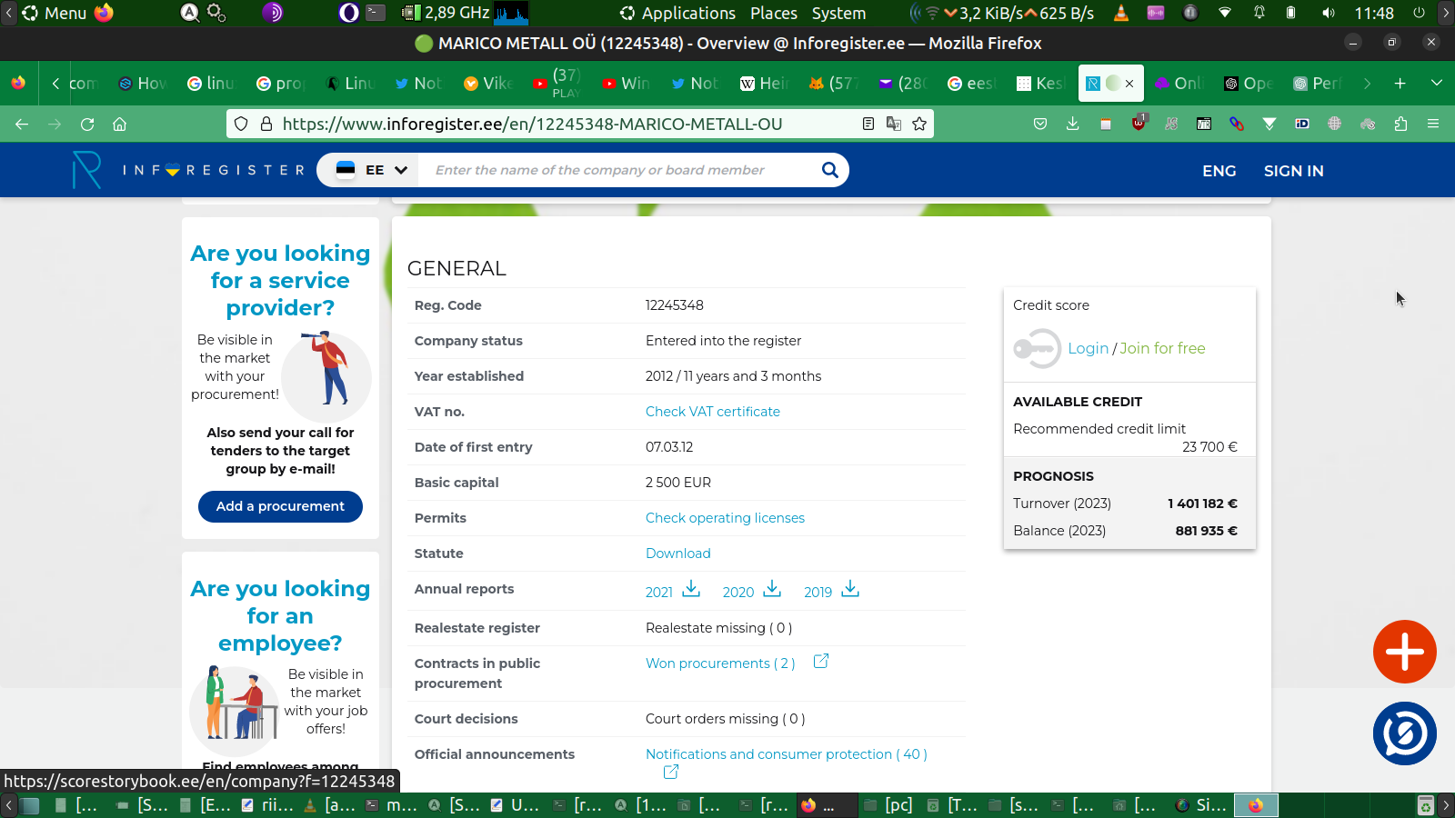1455x818 pixels.
Task: Open Won procurements external link icon
Action: click(x=821, y=661)
